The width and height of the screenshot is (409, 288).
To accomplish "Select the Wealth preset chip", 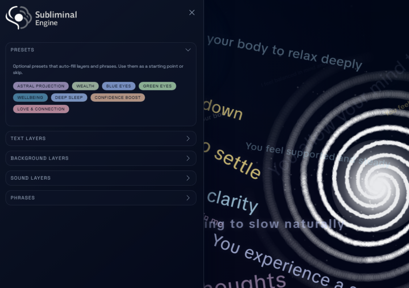I will (x=85, y=86).
